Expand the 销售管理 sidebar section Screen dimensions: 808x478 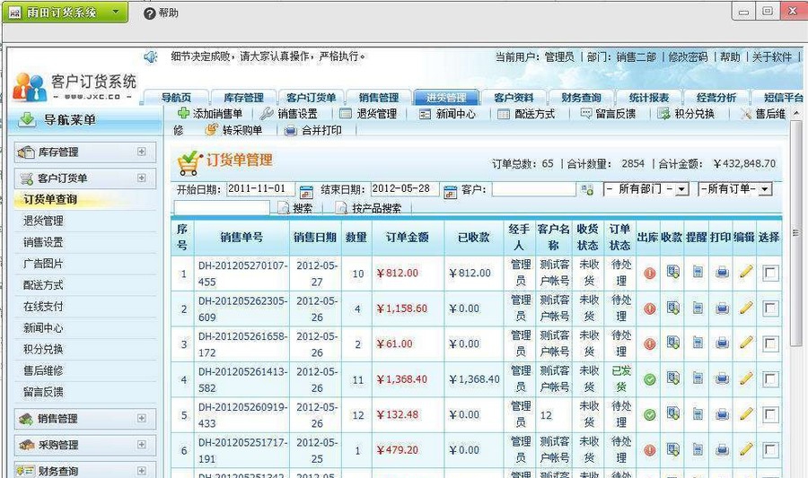click(141, 418)
